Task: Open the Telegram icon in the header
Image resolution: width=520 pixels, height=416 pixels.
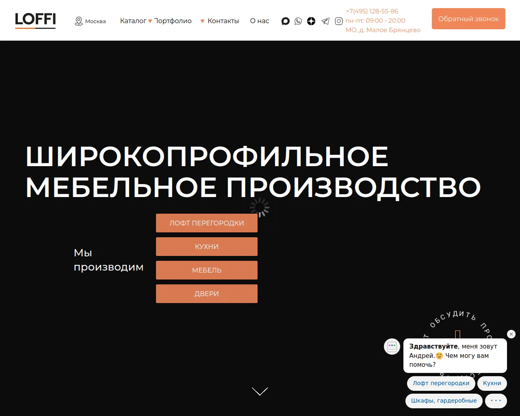Action: point(325,21)
